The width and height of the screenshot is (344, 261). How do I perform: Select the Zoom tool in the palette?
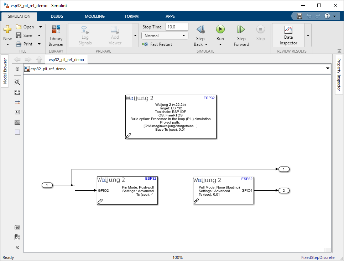click(17, 82)
